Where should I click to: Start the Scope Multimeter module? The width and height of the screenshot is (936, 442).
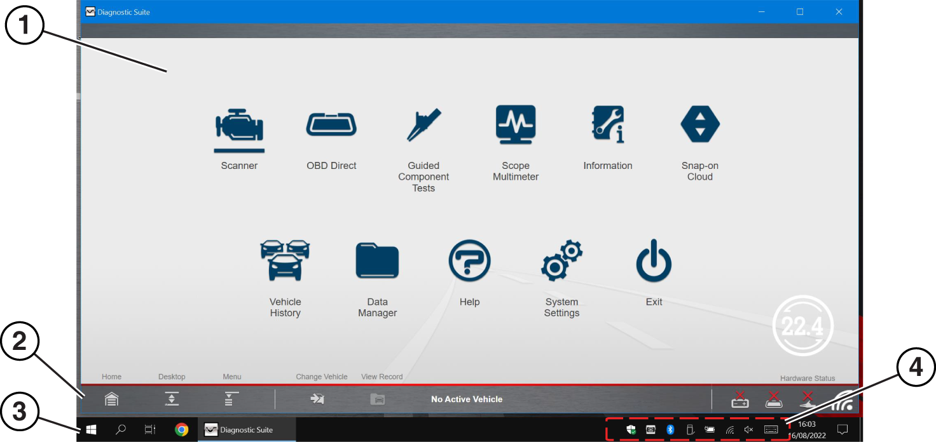(516, 125)
